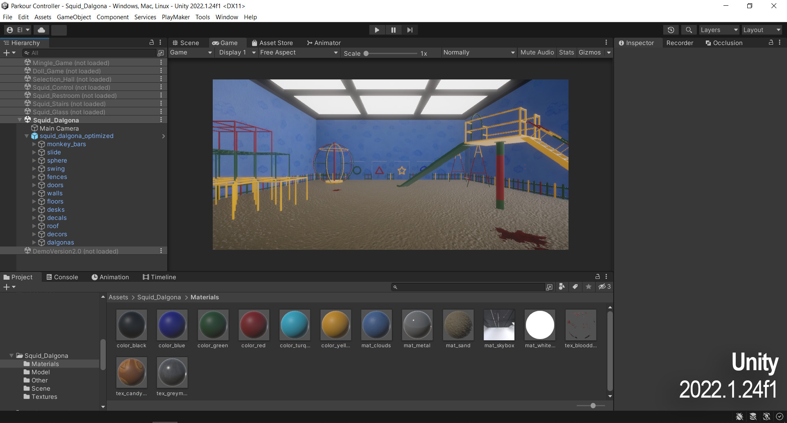Open the Undo History icon
Screen dimensions: 787x423
671,30
